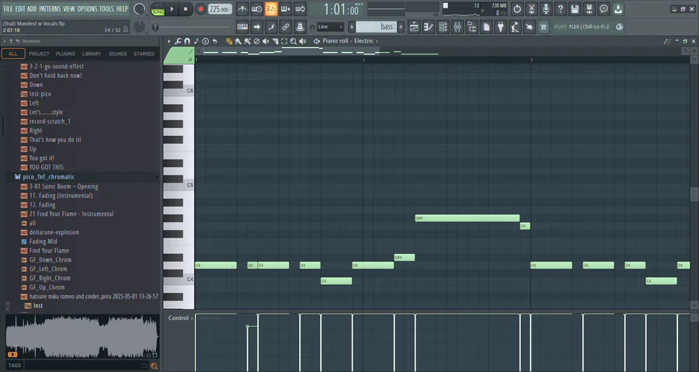Click the 225.000 tempo field
The image size is (699, 372).
click(x=220, y=9)
